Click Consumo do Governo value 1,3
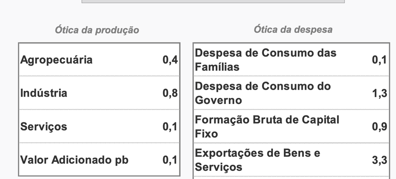Viewport: 396px width, 179px height. pyautogui.click(x=379, y=93)
